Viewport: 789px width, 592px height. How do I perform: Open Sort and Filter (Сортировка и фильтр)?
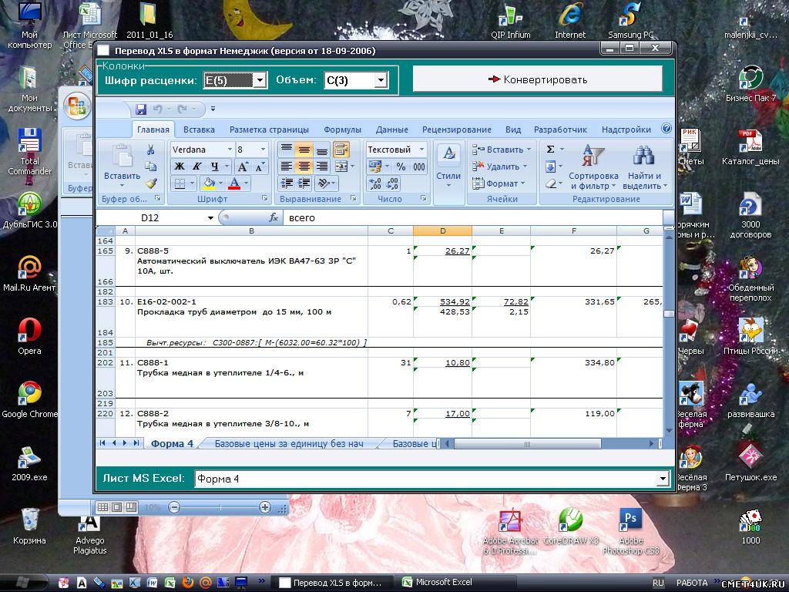[593, 167]
